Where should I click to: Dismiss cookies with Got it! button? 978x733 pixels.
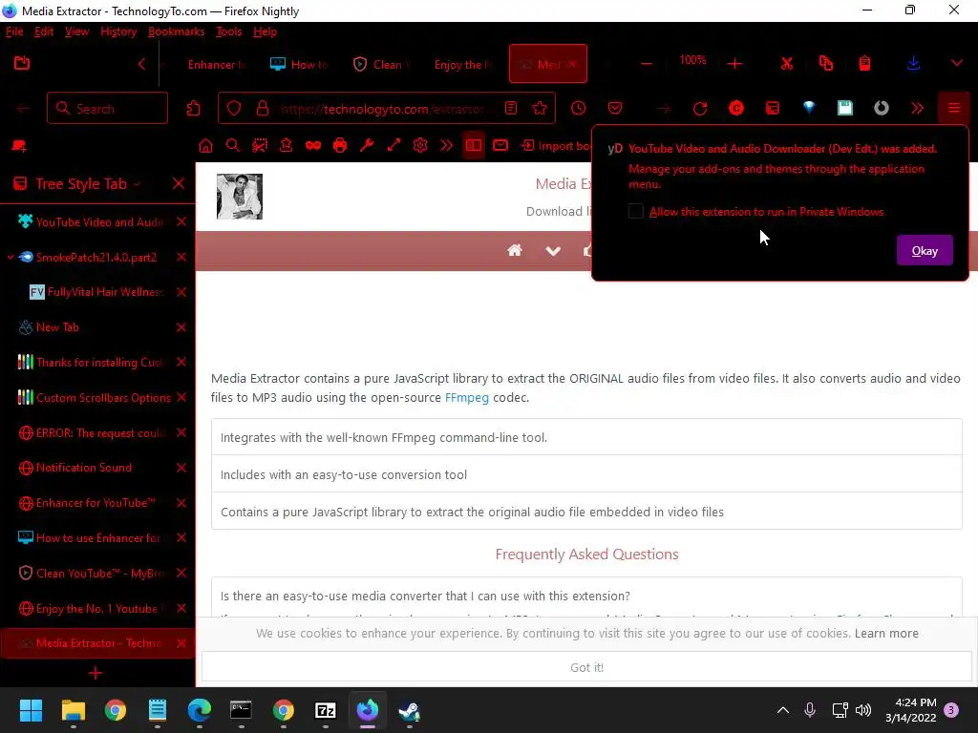click(x=586, y=667)
